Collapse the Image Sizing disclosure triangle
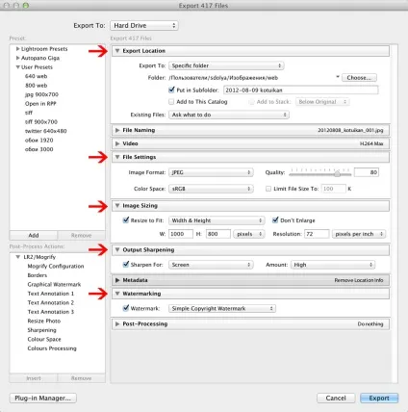This screenshot has width=408, height=412. 117,205
